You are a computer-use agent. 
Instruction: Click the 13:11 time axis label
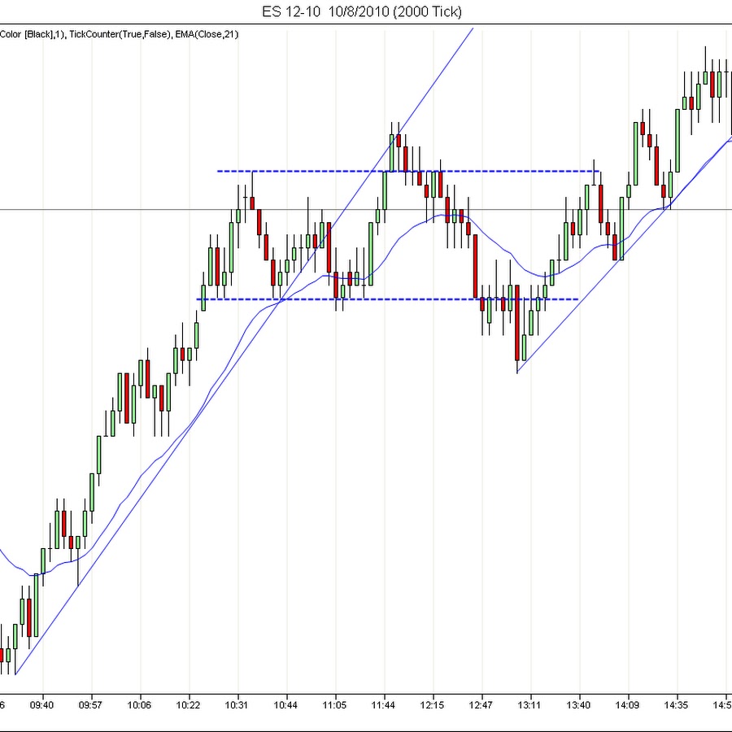click(x=529, y=705)
